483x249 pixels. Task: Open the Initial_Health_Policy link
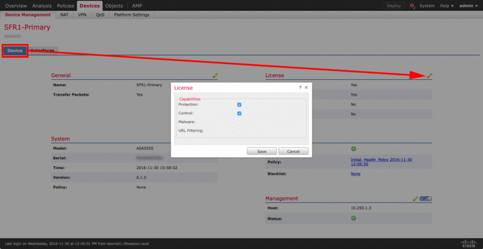(x=381, y=162)
